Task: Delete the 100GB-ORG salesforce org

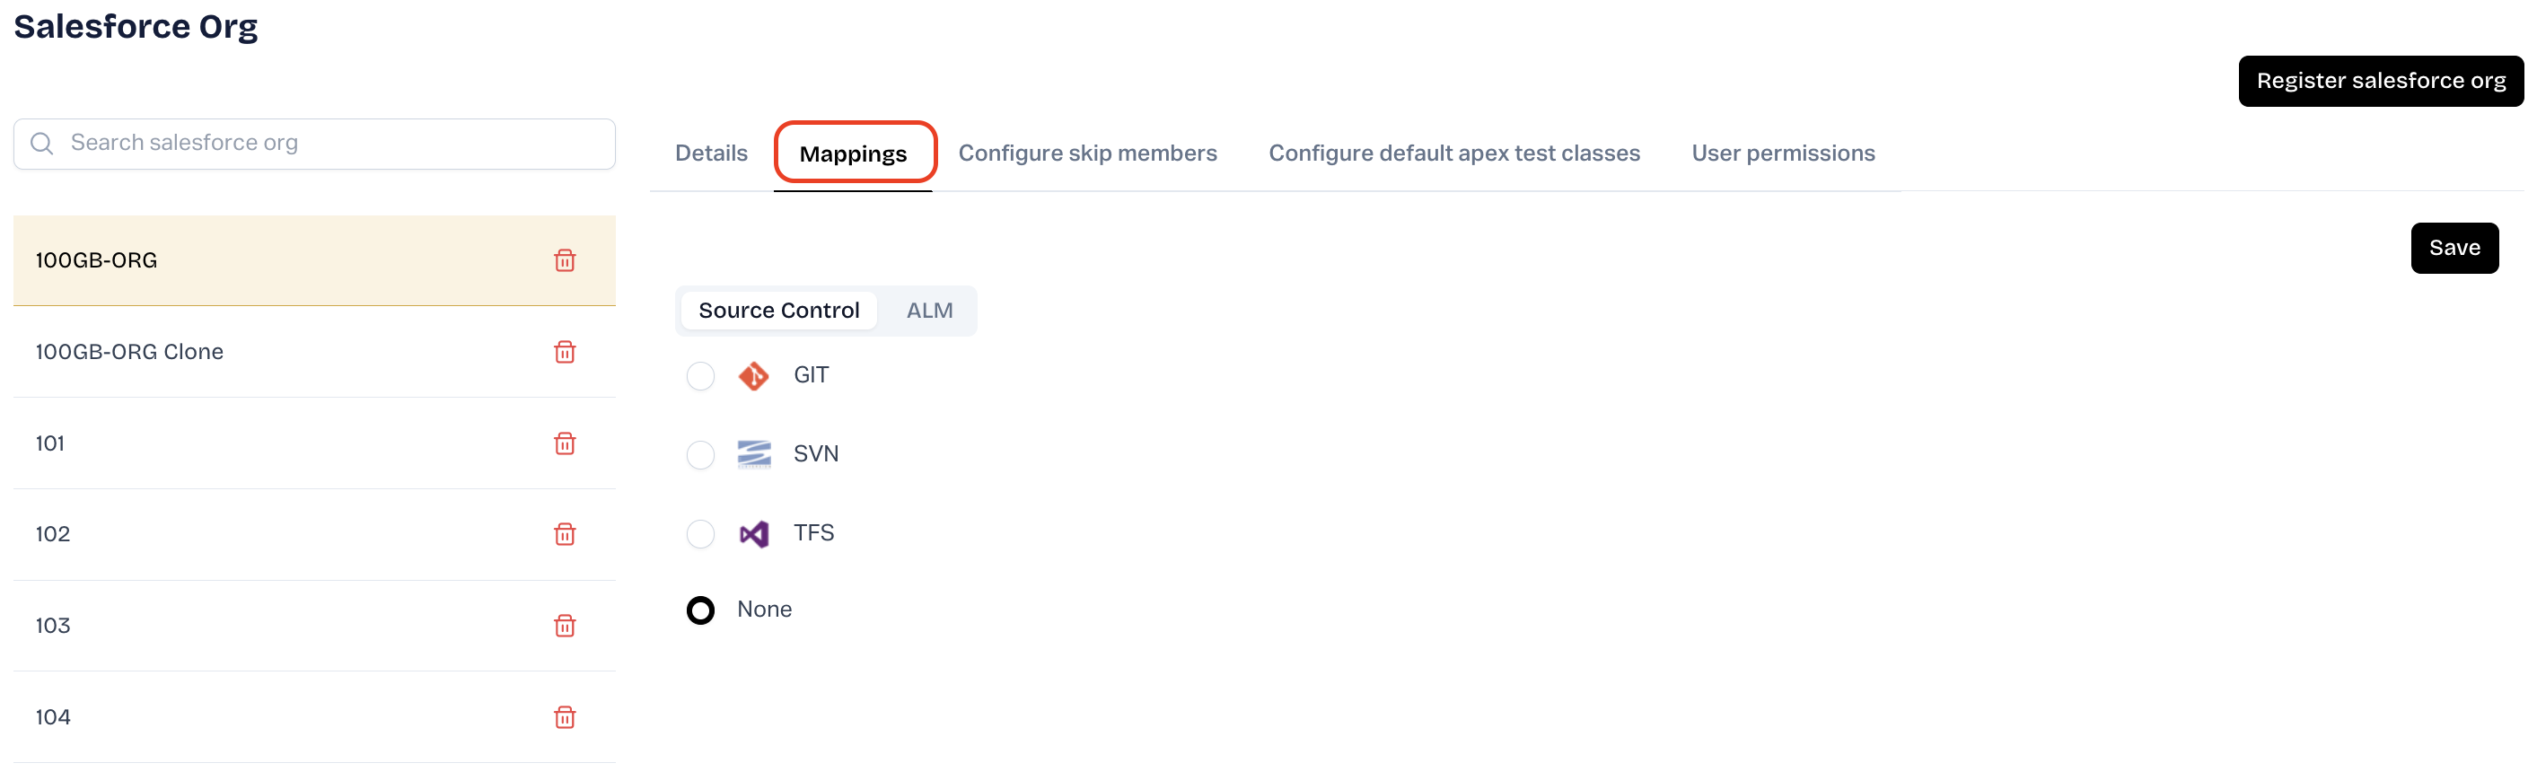Action: [565, 260]
